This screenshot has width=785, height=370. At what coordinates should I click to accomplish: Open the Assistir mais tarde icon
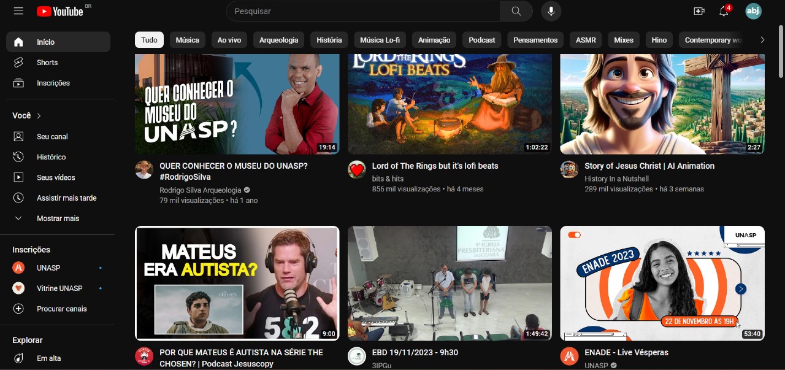click(18, 198)
